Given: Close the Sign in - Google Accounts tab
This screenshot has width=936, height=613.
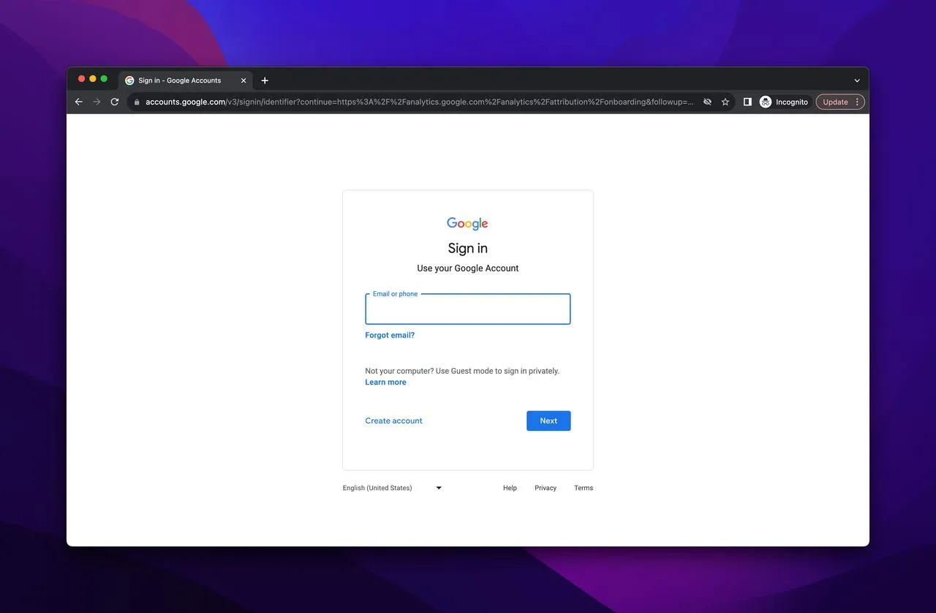Looking at the screenshot, I should pos(244,80).
